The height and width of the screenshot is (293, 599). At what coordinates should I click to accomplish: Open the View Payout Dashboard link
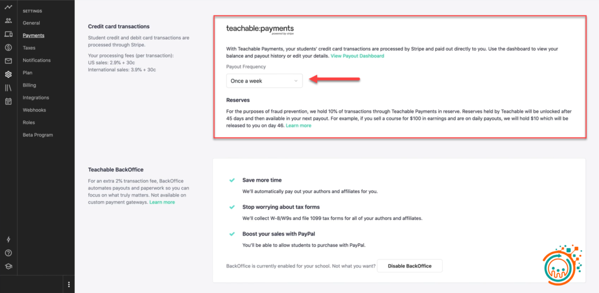357,56
